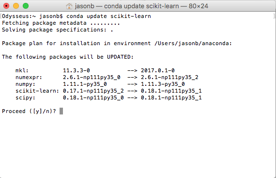Click new version 2017.0.1-0 for mkl

[x=158, y=70]
